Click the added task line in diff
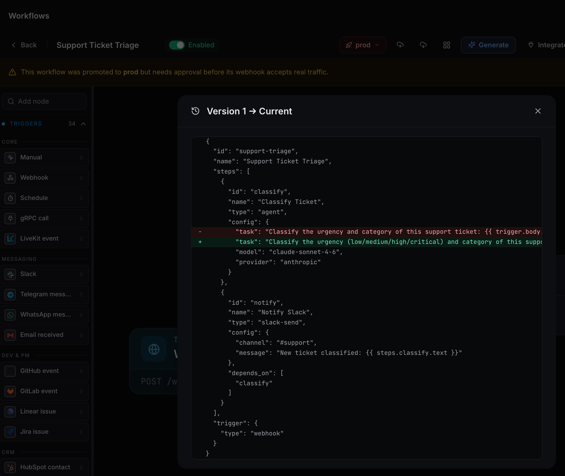 [367, 242]
